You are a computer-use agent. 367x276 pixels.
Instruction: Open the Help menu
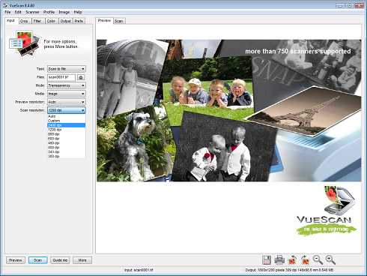click(x=78, y=12)
